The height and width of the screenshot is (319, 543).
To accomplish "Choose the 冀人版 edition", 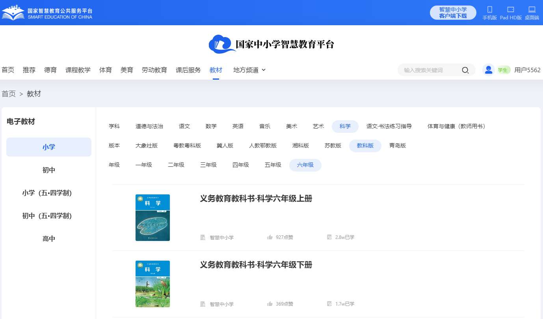I will pos(225,146).
